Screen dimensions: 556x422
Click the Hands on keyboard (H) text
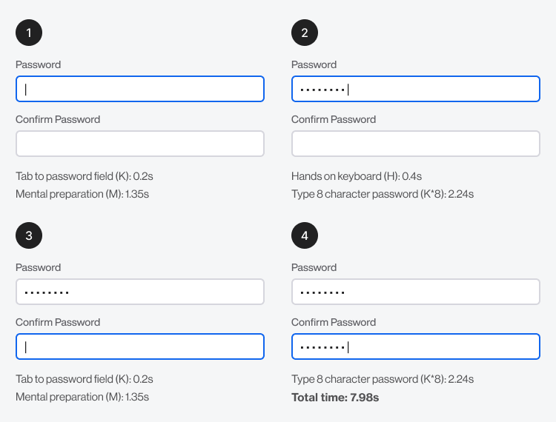click(357, 176)
